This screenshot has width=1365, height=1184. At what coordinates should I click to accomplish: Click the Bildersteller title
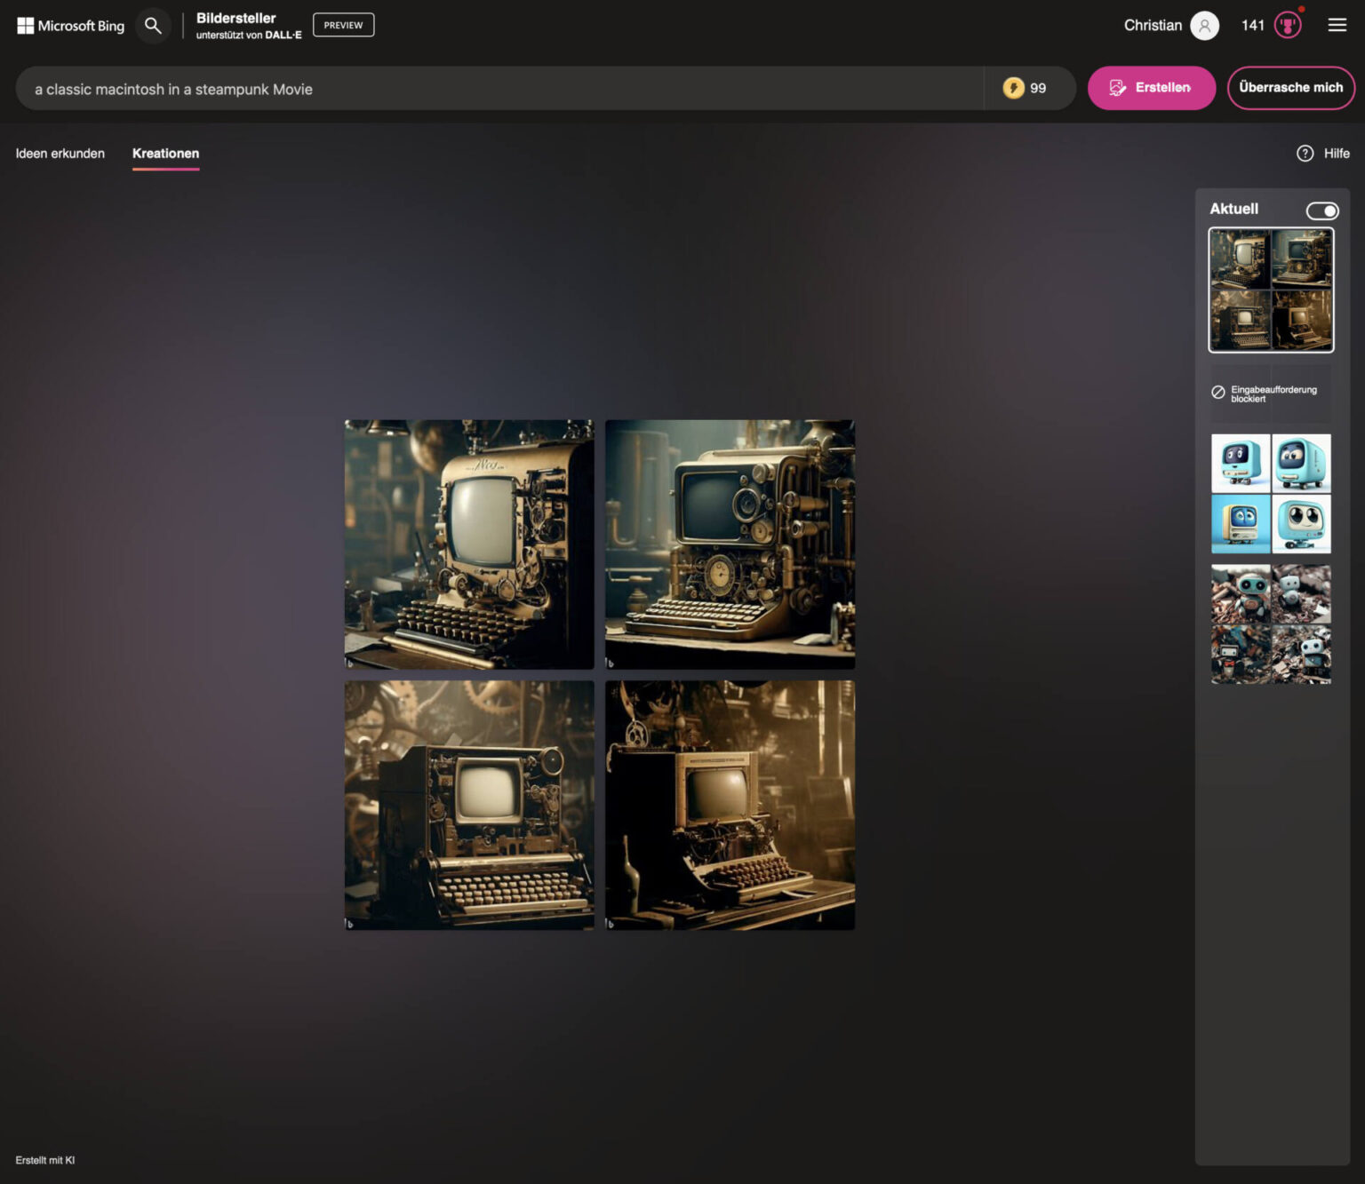pyautogui.click(x=235, y=18)
